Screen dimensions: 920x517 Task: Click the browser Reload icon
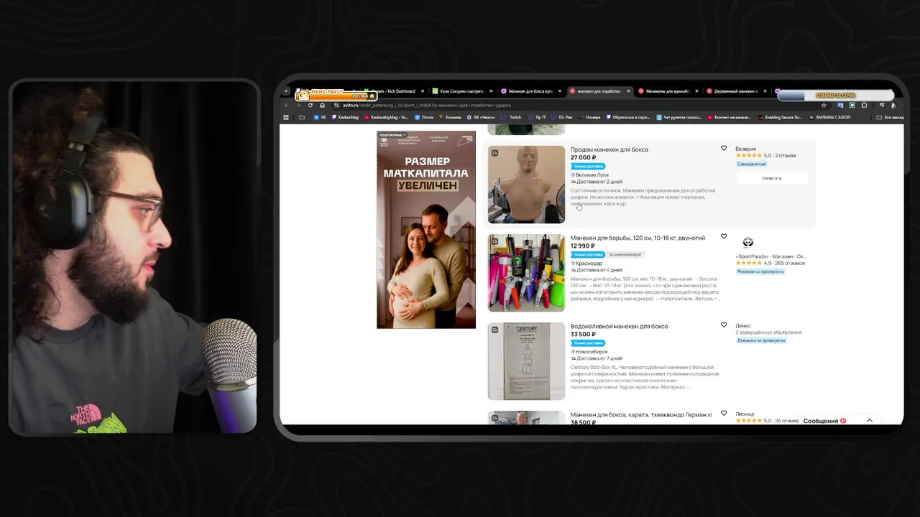(310, 105)
